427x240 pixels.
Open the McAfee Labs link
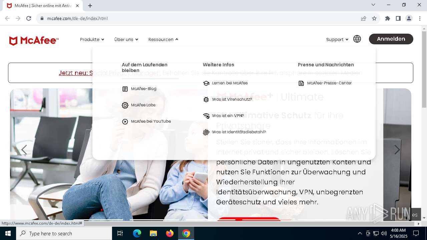pyautogui.click(x=143, y=105)
